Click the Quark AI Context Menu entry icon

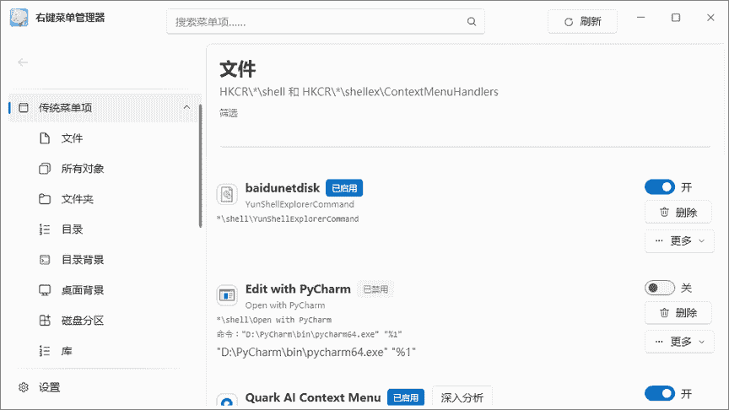coord(227,401)
